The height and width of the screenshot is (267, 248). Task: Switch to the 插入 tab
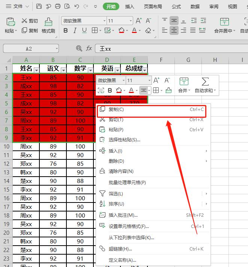point(129,6)
